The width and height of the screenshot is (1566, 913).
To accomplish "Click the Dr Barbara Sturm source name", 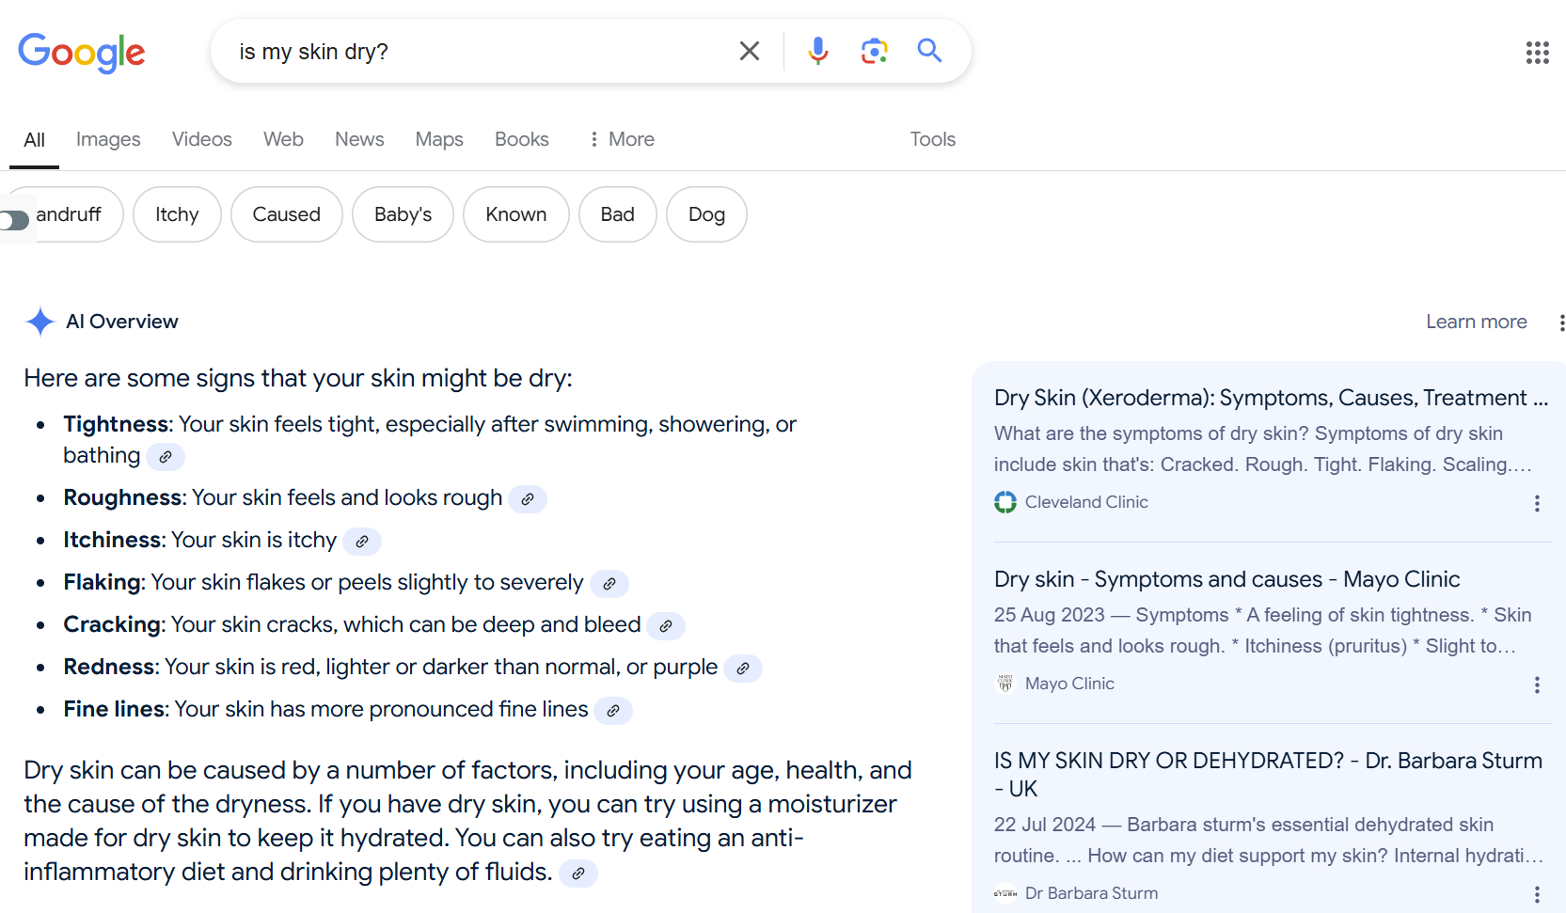I will pyautogui.click(x=1091, y=893).
